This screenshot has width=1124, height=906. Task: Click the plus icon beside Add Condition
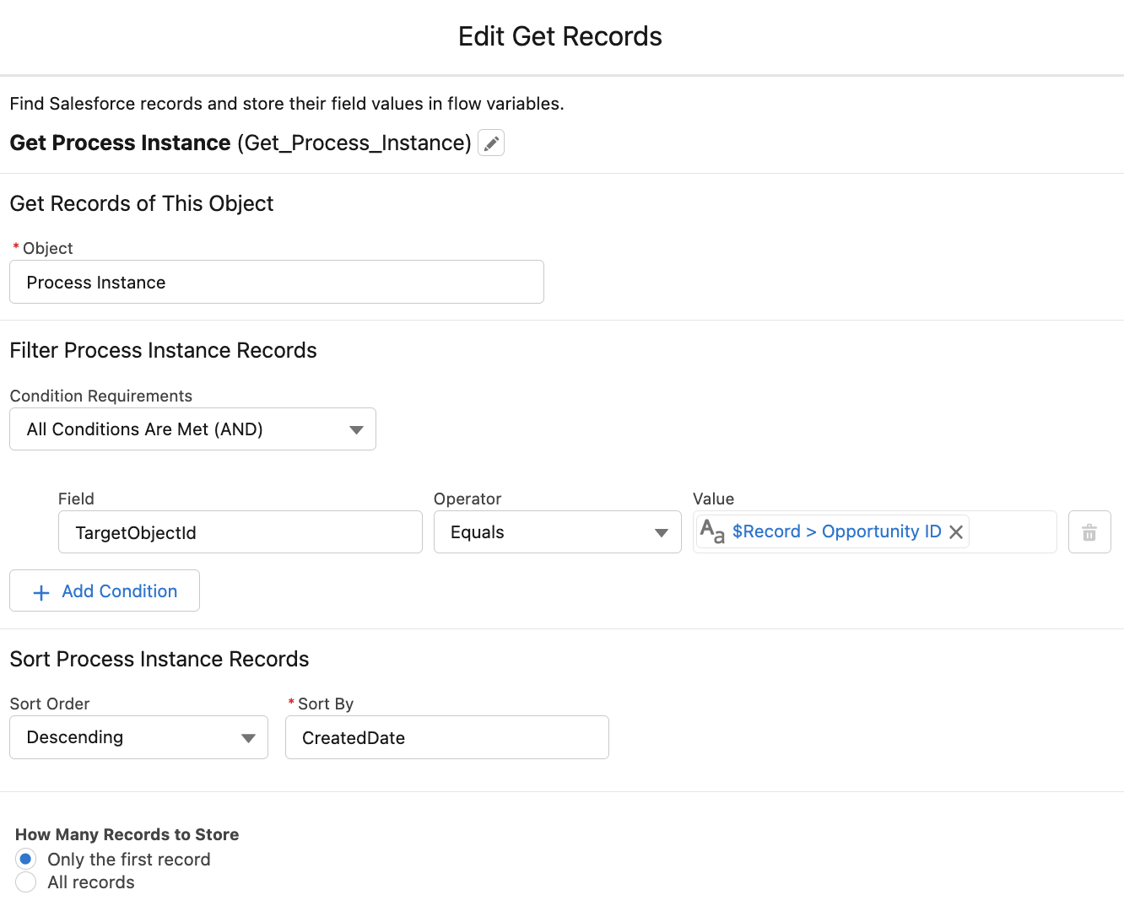coord(40,591)
